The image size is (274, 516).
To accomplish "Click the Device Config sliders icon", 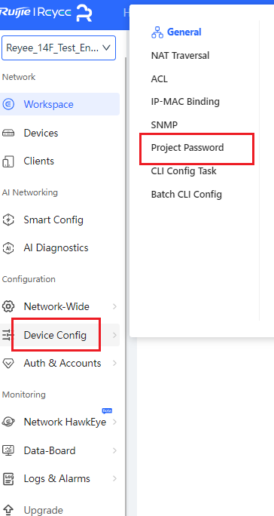I will tap(6, 336).
